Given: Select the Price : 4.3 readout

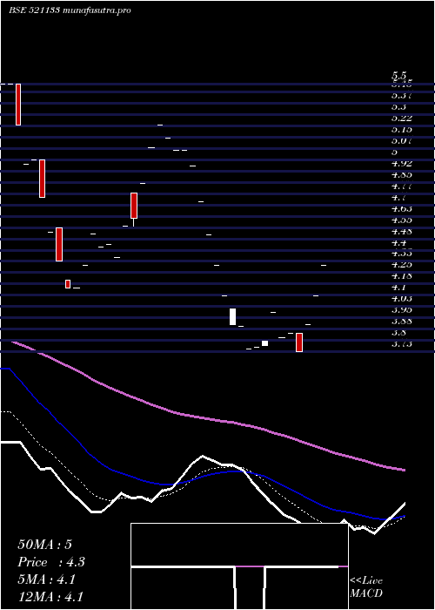Looking at the screenshot, I should [51, 562].
